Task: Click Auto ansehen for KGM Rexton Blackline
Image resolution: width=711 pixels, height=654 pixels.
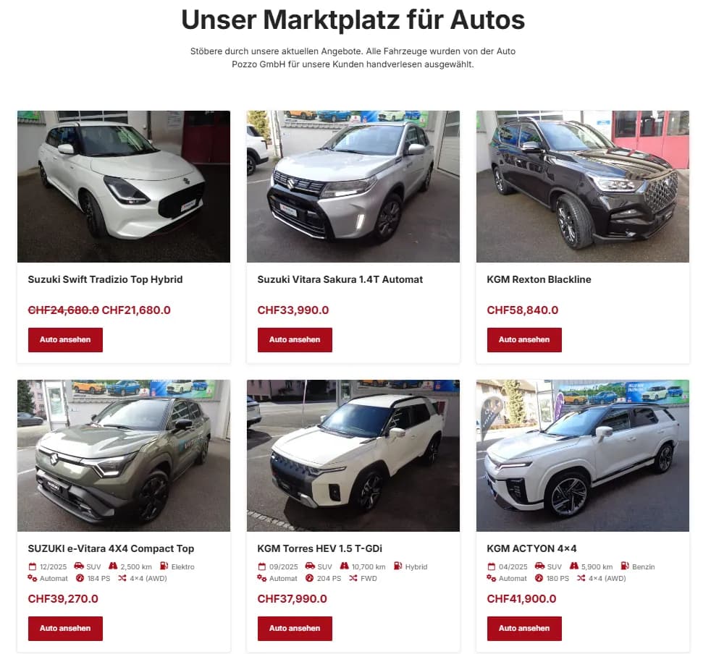Action: click(524, 340)
